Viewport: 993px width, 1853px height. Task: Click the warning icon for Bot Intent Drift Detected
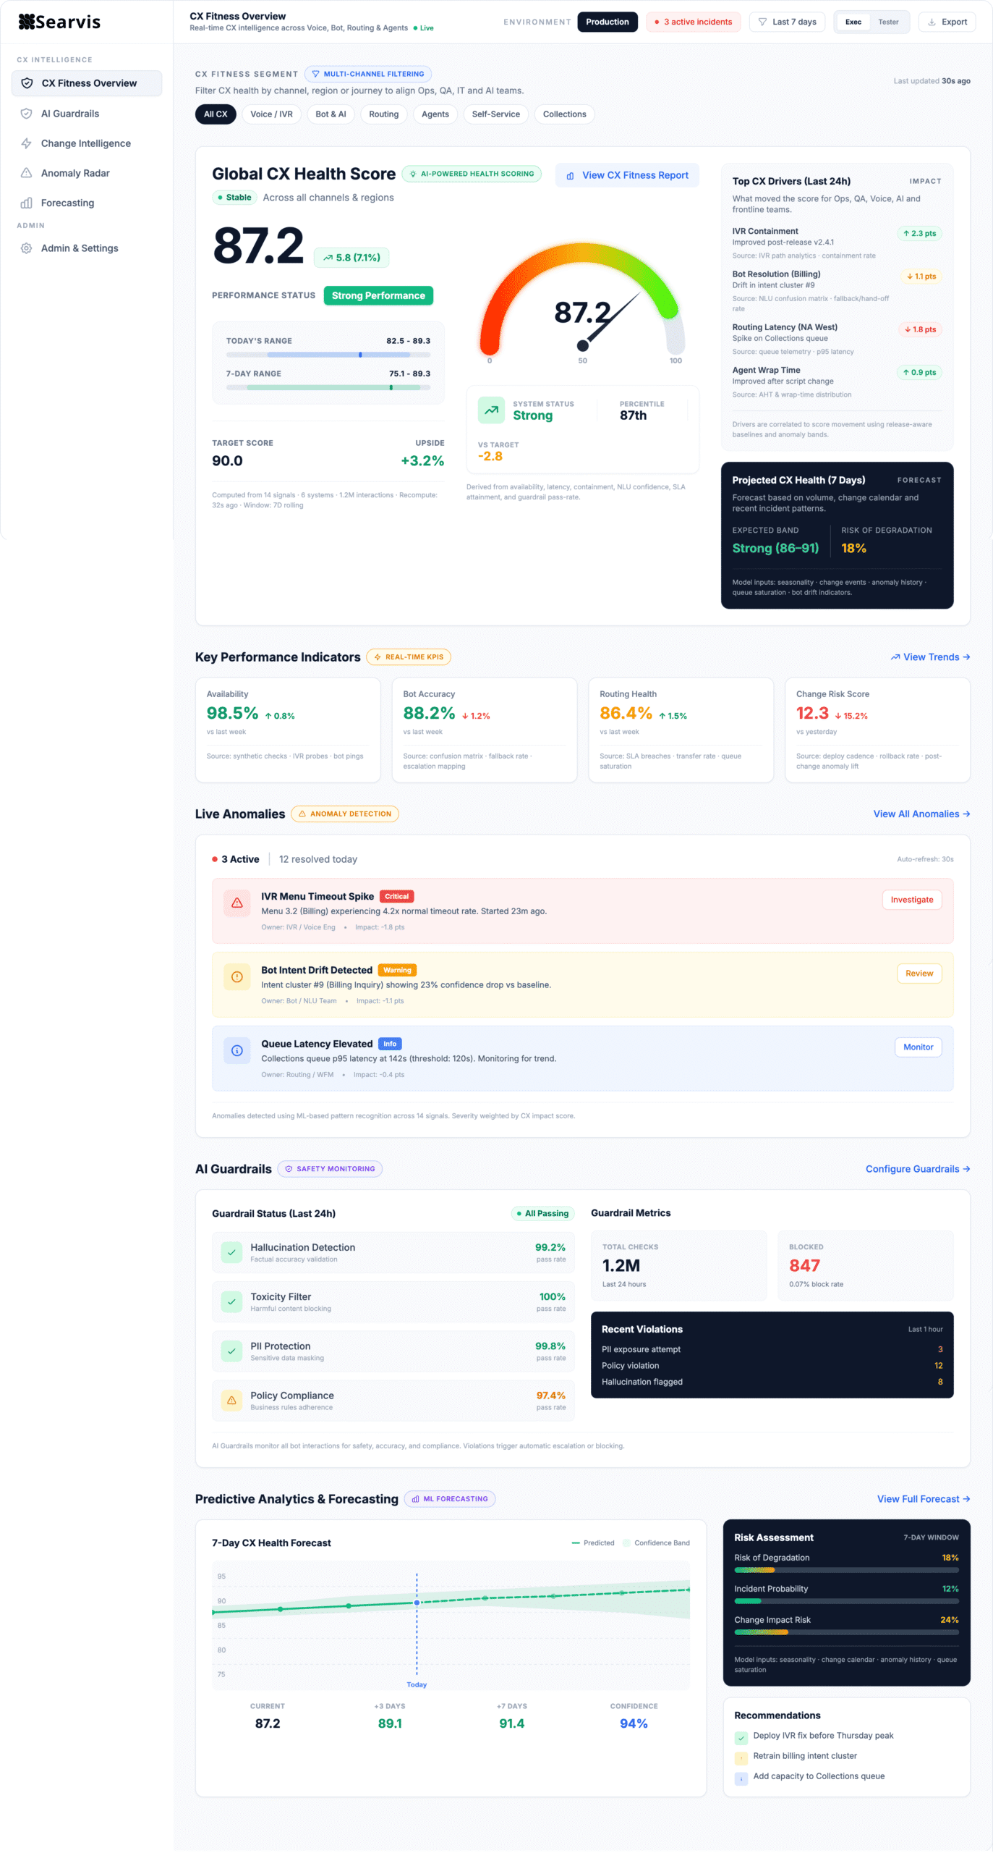236,977
